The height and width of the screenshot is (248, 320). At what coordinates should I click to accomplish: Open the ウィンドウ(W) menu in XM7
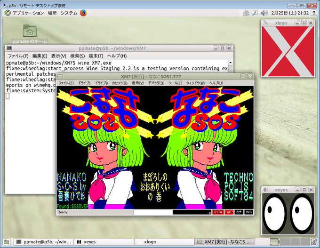[195, 83]
